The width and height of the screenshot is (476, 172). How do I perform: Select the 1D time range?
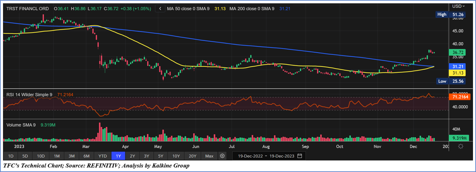tap(11, 156)
